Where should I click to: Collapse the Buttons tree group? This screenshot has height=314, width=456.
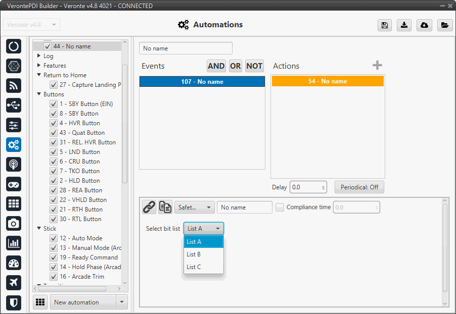point(39,94)
